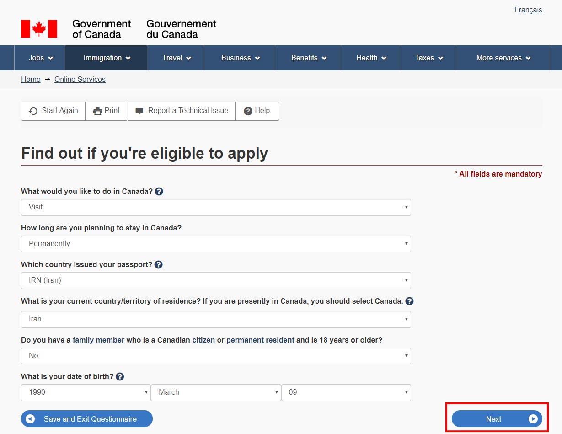The image size is (562, 434).
Task: Open the Immigration menu
Action: click(107, 58)
